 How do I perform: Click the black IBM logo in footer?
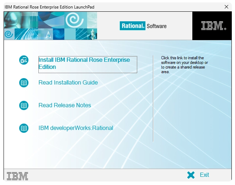(17, 176)
